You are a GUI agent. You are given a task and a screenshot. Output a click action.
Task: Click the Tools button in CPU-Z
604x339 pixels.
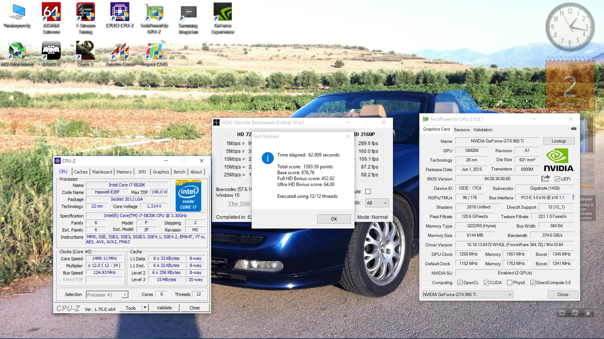(x=131, y=308)
